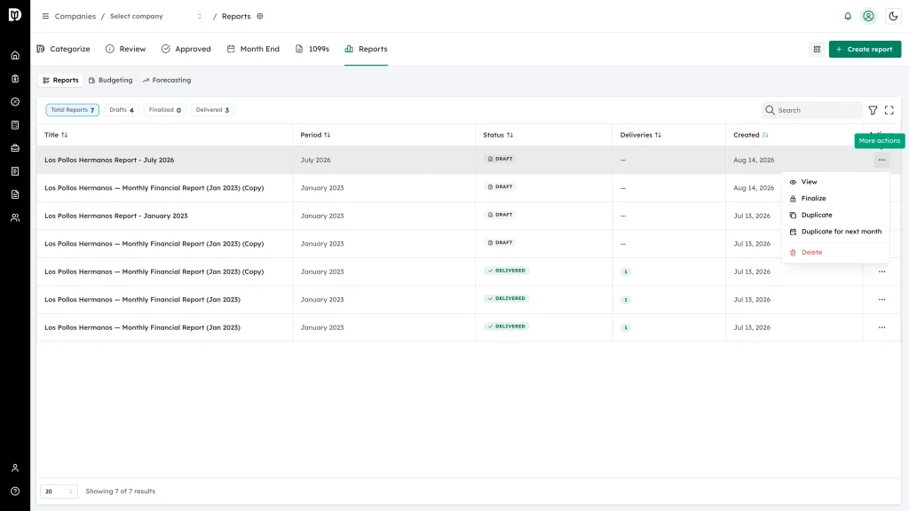Open the Select company dropdown

156,16
